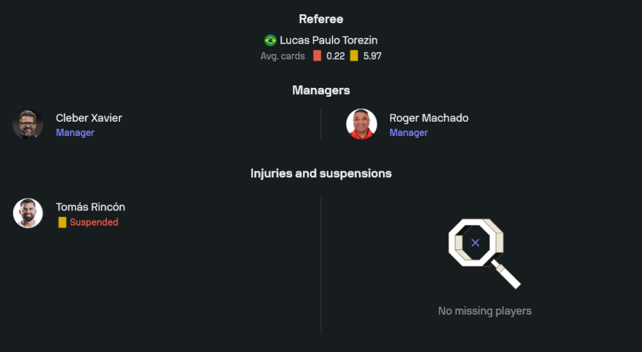The height and width of the screenshot is (352, 642).
Task: Click Tomás Rincón's player avatar
Action: click(x=28, y=214)
